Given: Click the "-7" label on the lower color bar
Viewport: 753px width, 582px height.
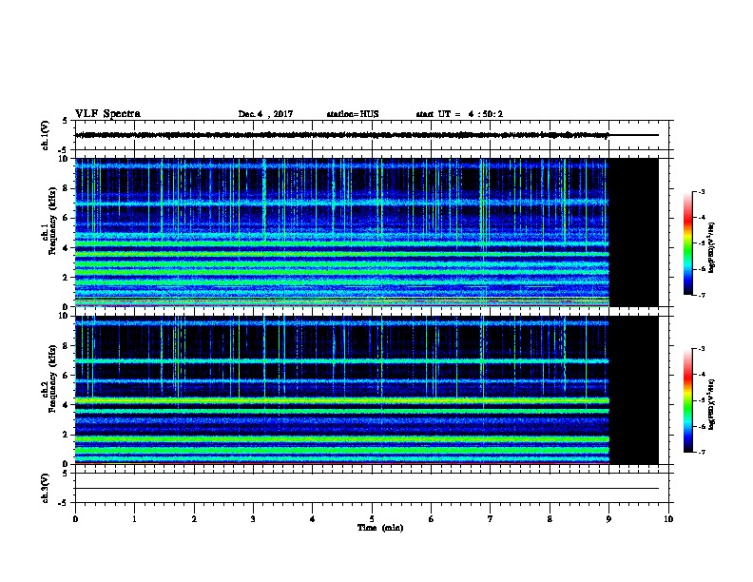Looking at the screenshot, I should click(x=701, y=452).
